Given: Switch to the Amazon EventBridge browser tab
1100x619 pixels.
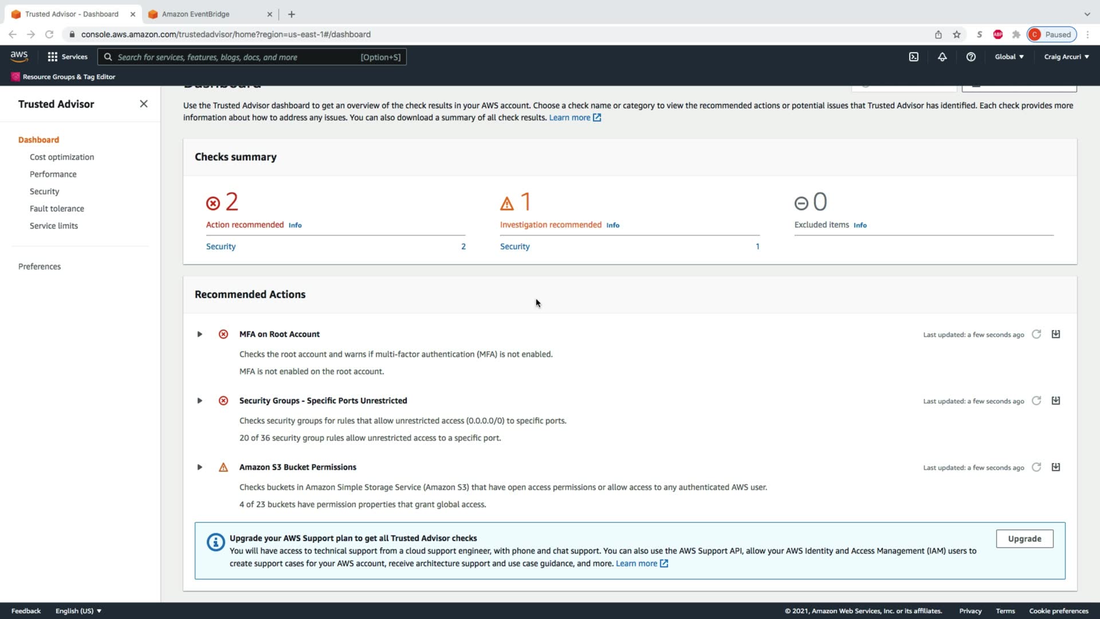Looking at the screenshot, I should (195, 14).
